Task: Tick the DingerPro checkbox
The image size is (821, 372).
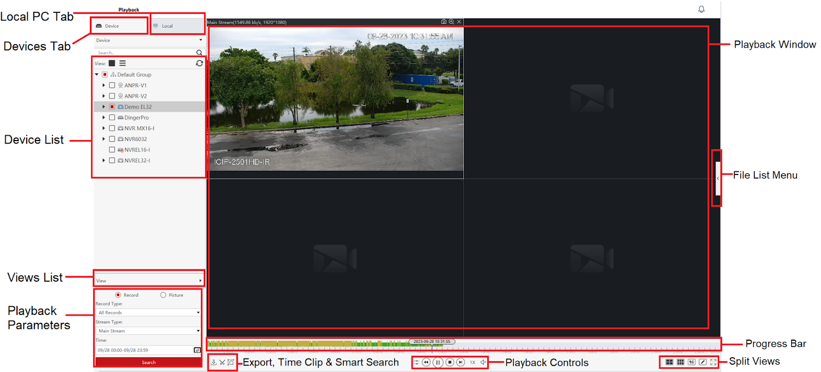Action: (x=112, y=118)
